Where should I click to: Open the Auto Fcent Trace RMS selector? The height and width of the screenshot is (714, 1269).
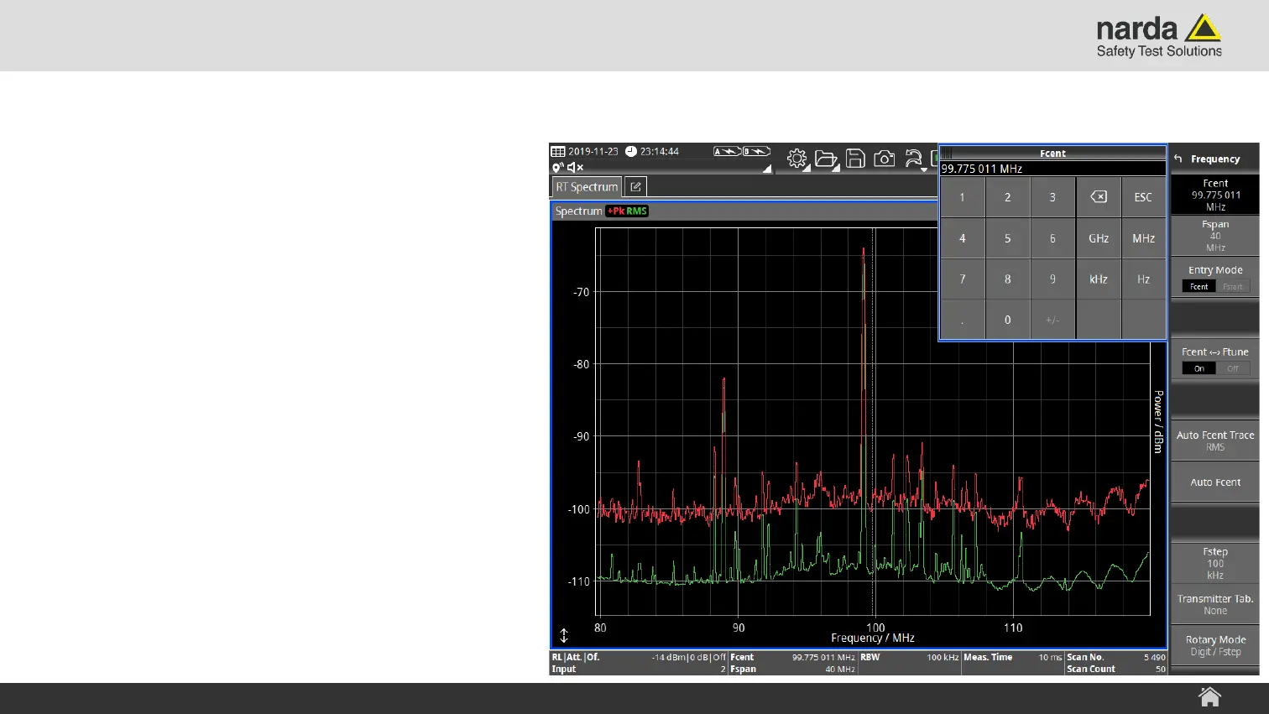point(1215,440)
